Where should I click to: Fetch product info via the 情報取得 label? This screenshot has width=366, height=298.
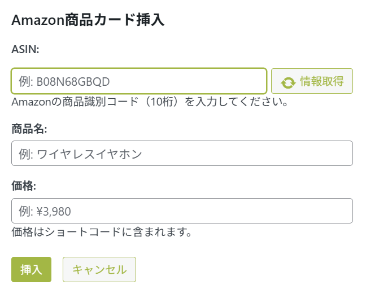(322, 81)
